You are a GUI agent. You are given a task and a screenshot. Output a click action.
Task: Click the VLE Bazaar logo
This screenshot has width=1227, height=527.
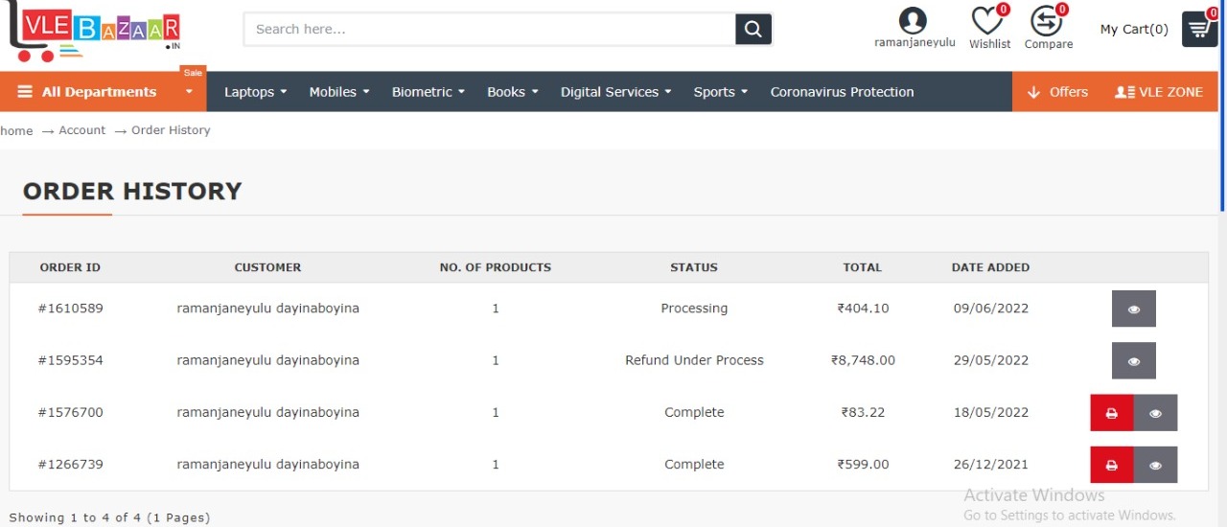point(93,32)
